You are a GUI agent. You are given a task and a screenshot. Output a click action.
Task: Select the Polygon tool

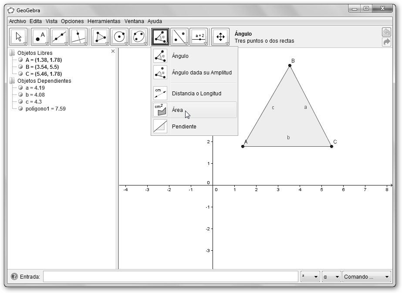(x=100, y=37)
